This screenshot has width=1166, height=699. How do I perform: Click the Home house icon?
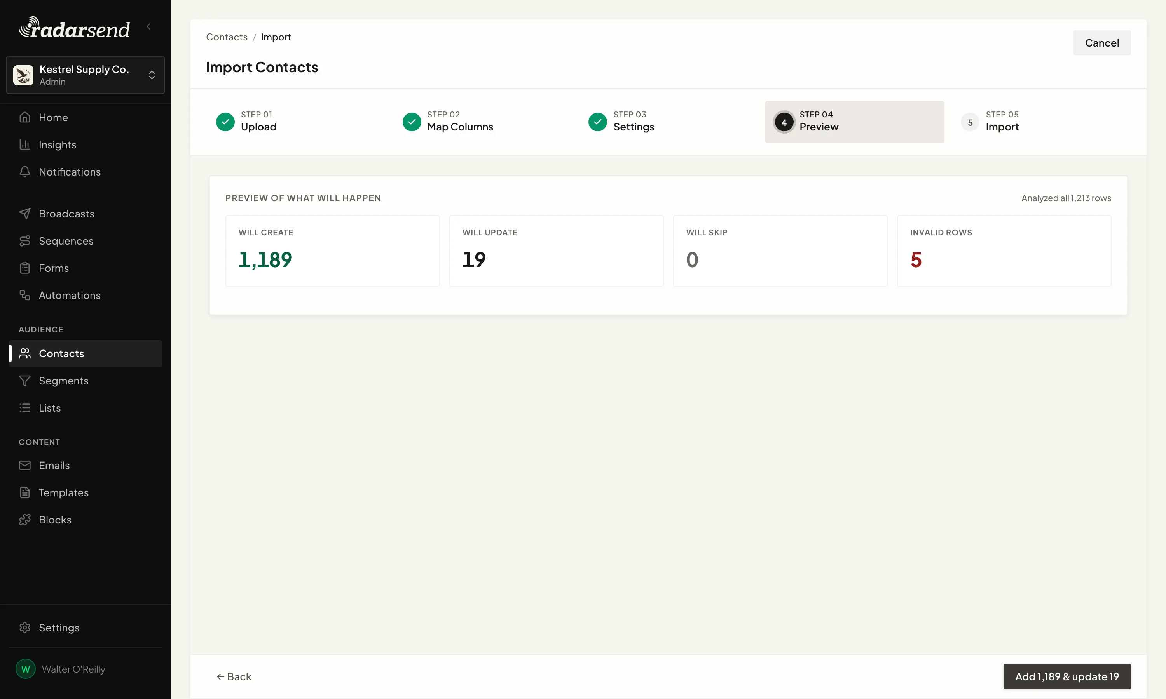[x=25, y=117]
